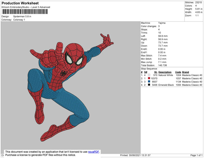Click the Colors value 4
This screenshot has height=158, width=204.
point(196,6)
